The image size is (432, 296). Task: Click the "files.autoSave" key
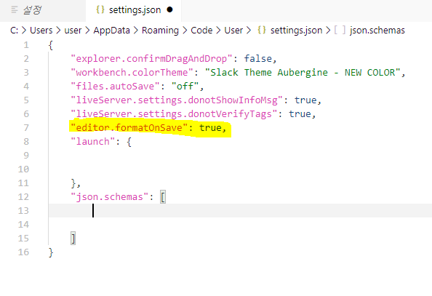[115, 87]
